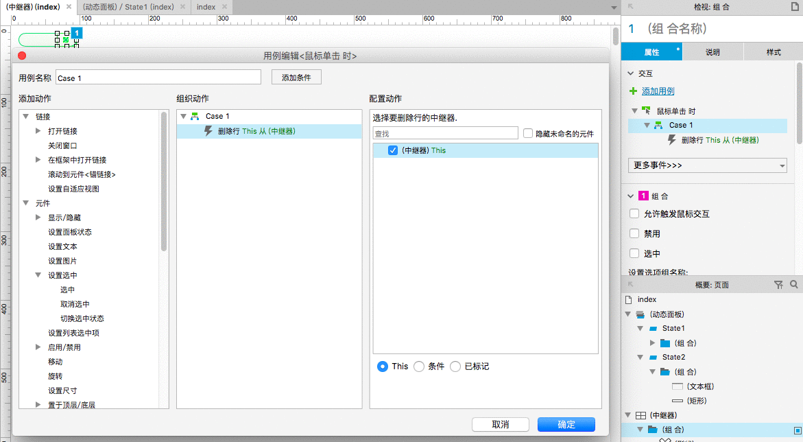Toggle the 选中 checkbox in the inspector

(x=634, y=253)
